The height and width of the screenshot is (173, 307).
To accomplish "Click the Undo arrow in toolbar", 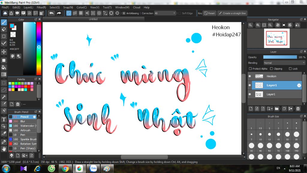I will tap(52, 13).
